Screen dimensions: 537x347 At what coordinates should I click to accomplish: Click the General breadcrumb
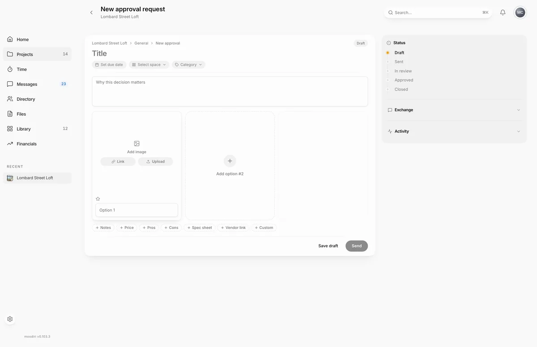141,43
